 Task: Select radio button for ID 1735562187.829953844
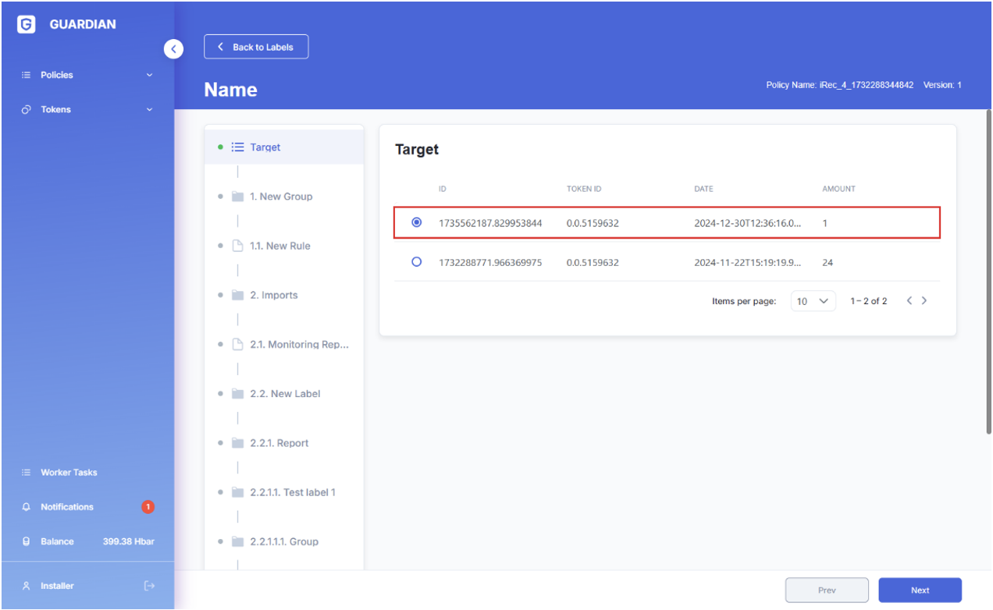coord(416,222)
